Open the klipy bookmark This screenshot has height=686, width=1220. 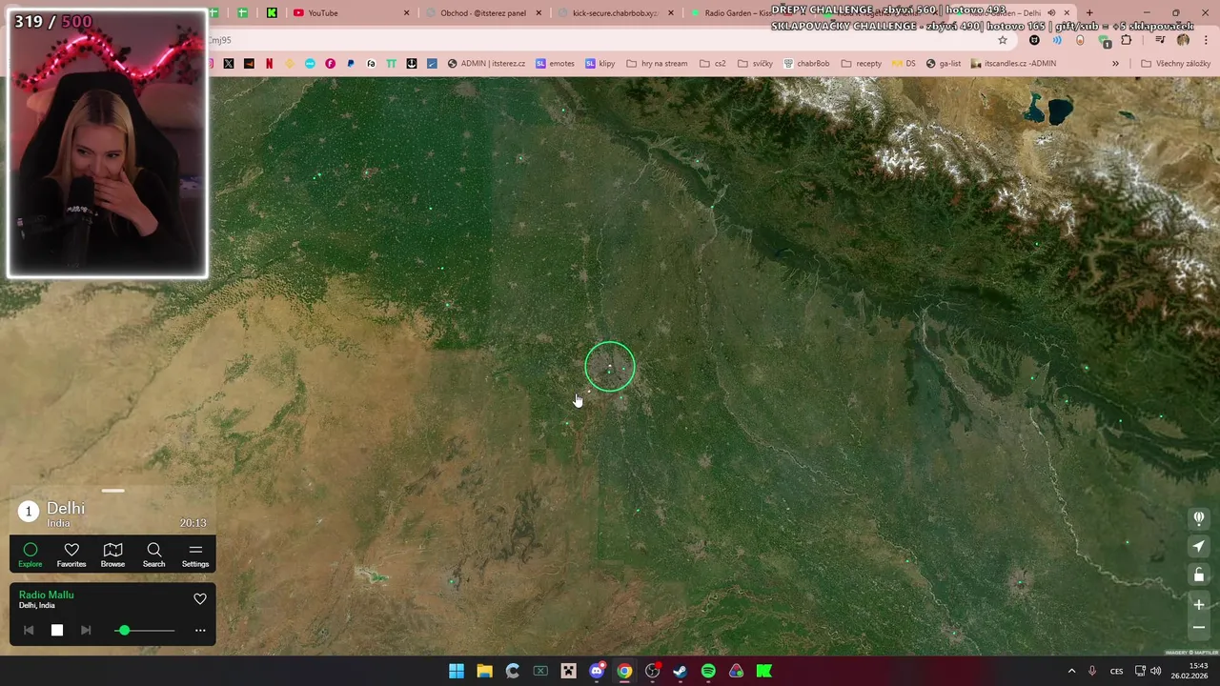tap(600, 64)
